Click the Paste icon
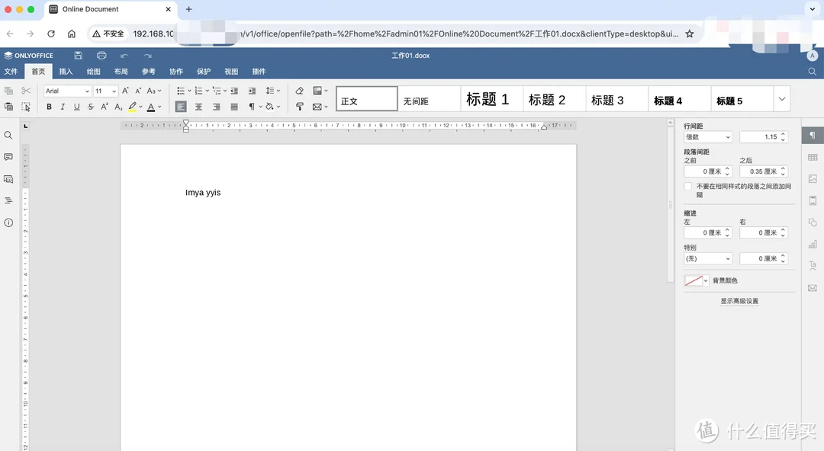 [x=9, y=107]
